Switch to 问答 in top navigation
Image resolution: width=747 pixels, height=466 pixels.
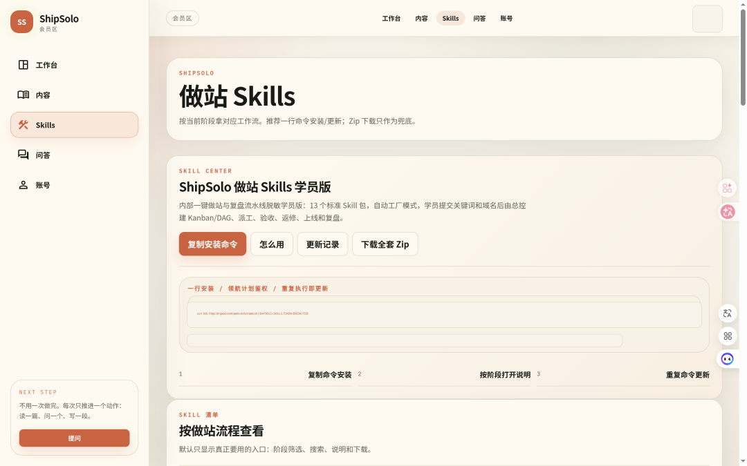point(479,19)
